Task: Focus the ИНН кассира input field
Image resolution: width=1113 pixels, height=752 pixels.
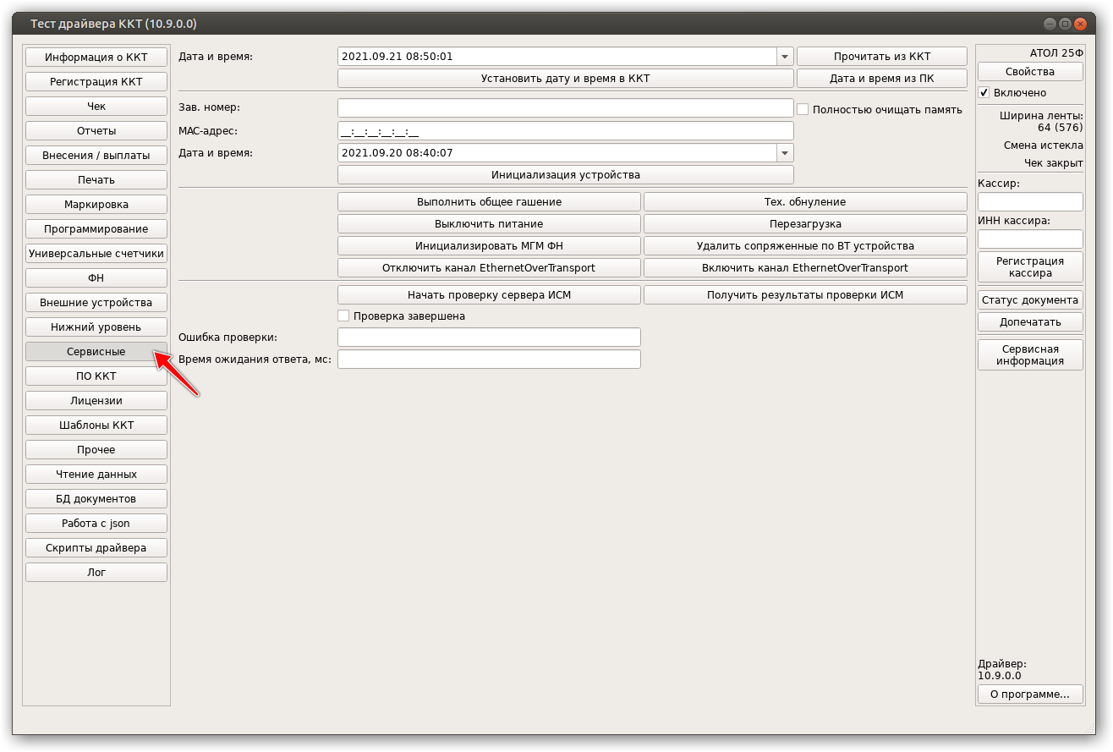Action: (1030, 239)
